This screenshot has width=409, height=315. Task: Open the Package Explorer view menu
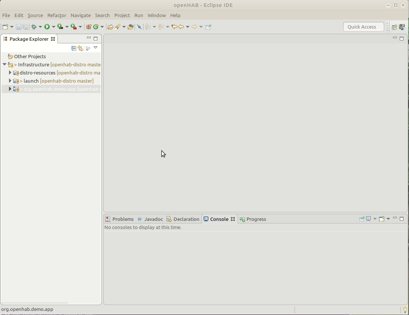[95, 48]
